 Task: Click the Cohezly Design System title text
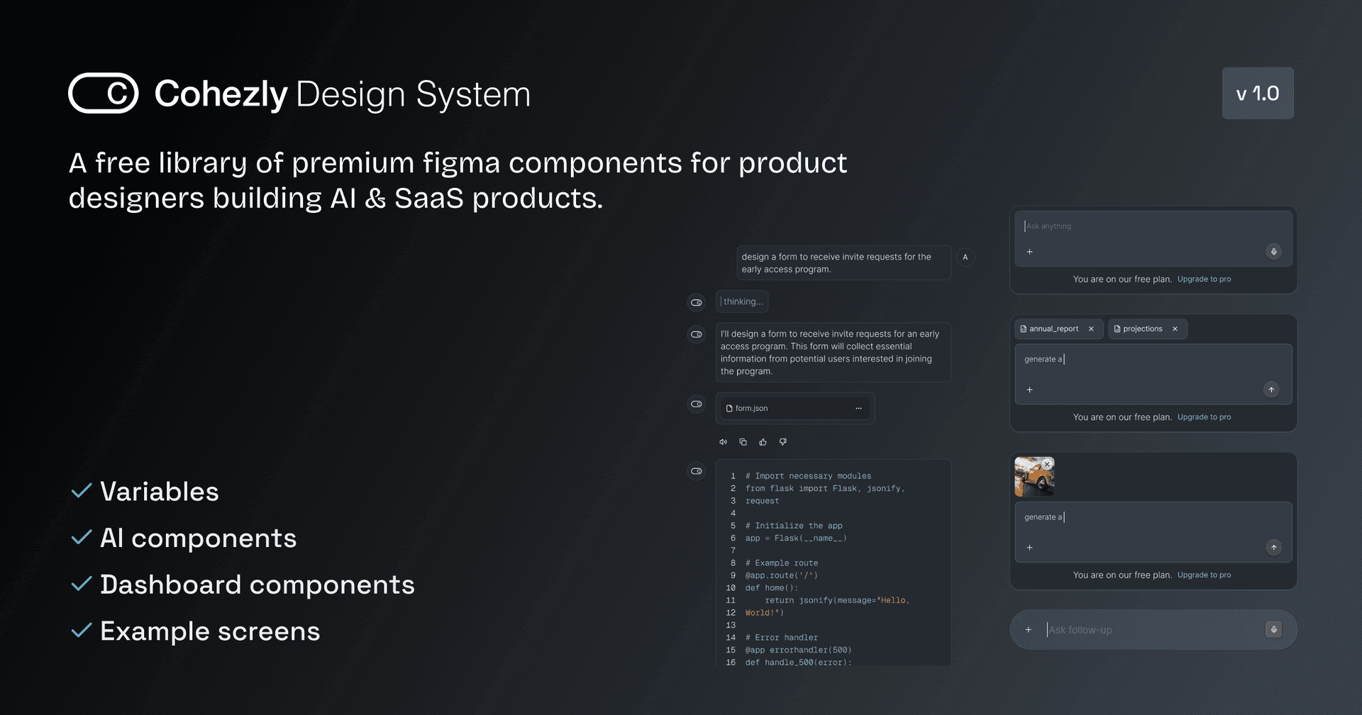pyautogui.click(x=343, y=94)
